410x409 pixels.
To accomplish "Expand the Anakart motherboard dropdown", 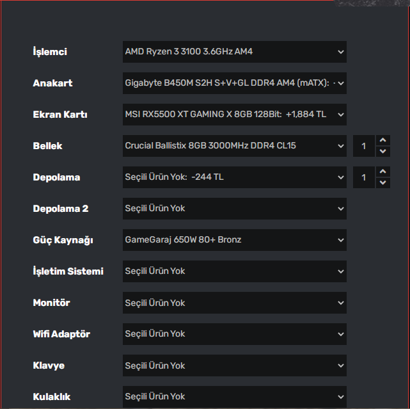I will click(234, 83).
